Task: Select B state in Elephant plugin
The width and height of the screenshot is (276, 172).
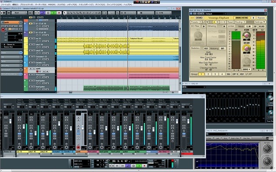Action: 217,22
